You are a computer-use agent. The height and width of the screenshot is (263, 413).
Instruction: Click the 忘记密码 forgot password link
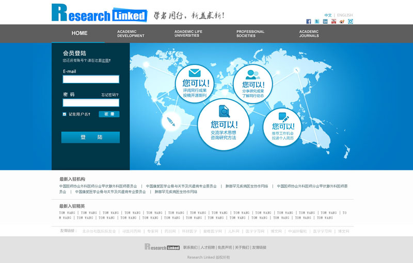(110, 95)
